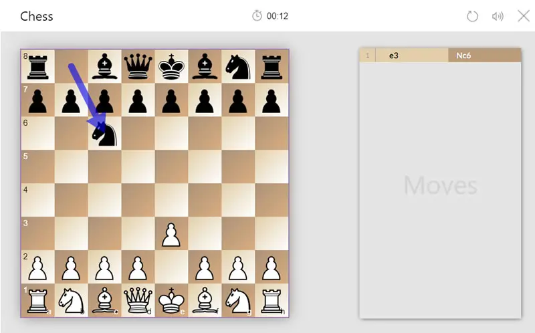Select the black king on e8
The image size is (535, 333).
(x=171, y=66)
